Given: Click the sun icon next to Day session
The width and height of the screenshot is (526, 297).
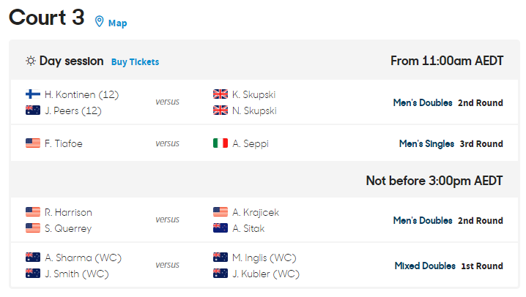Looking at the screenshot, I should tap(31, 61).
